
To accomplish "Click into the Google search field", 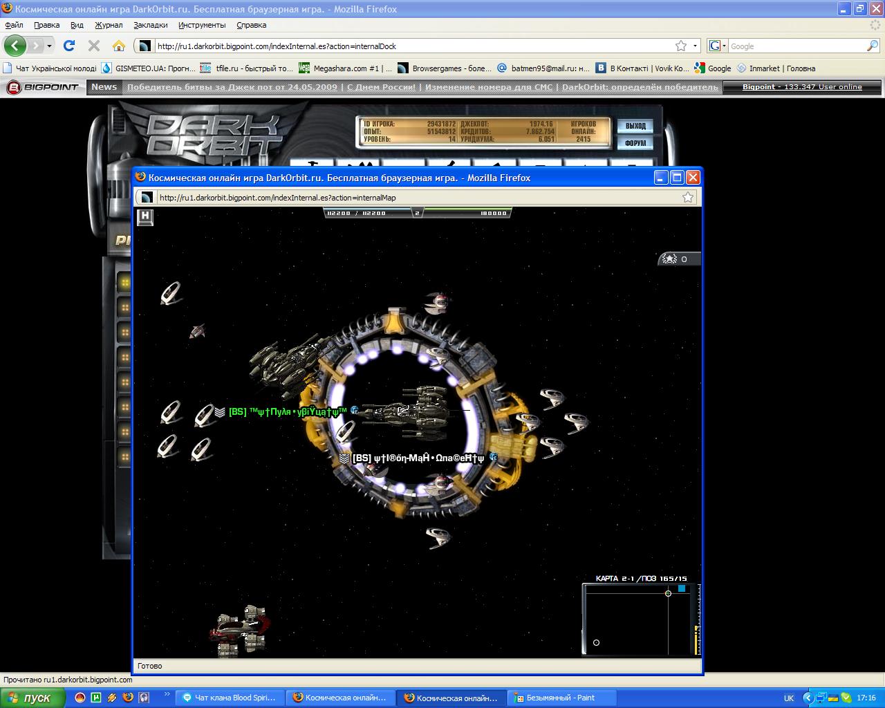I will pos(796,46).
